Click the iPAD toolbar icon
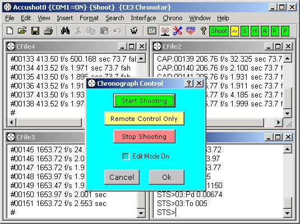Viewport: 300px width, 224px height. click(x=191, y=31)
